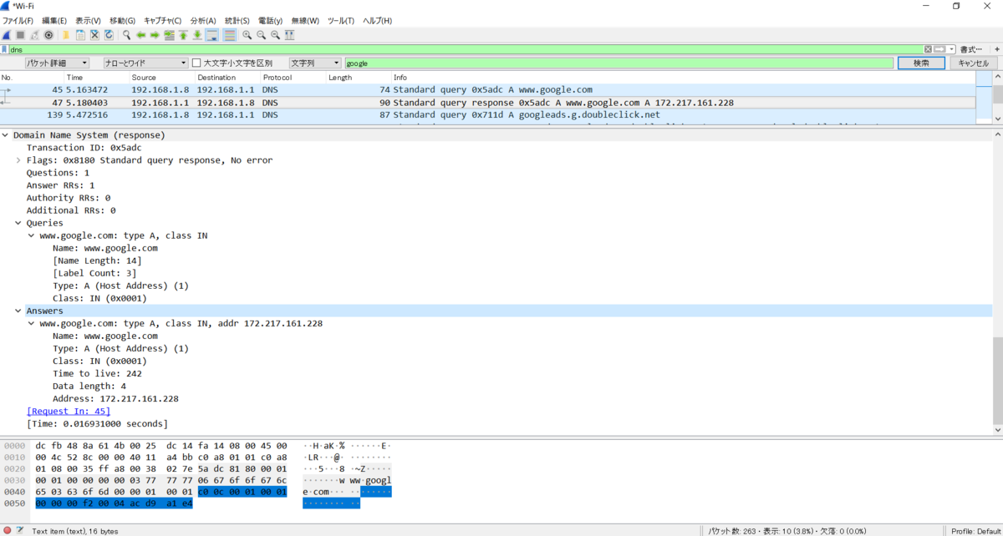Sort packets by Time column header

[96, 78]
